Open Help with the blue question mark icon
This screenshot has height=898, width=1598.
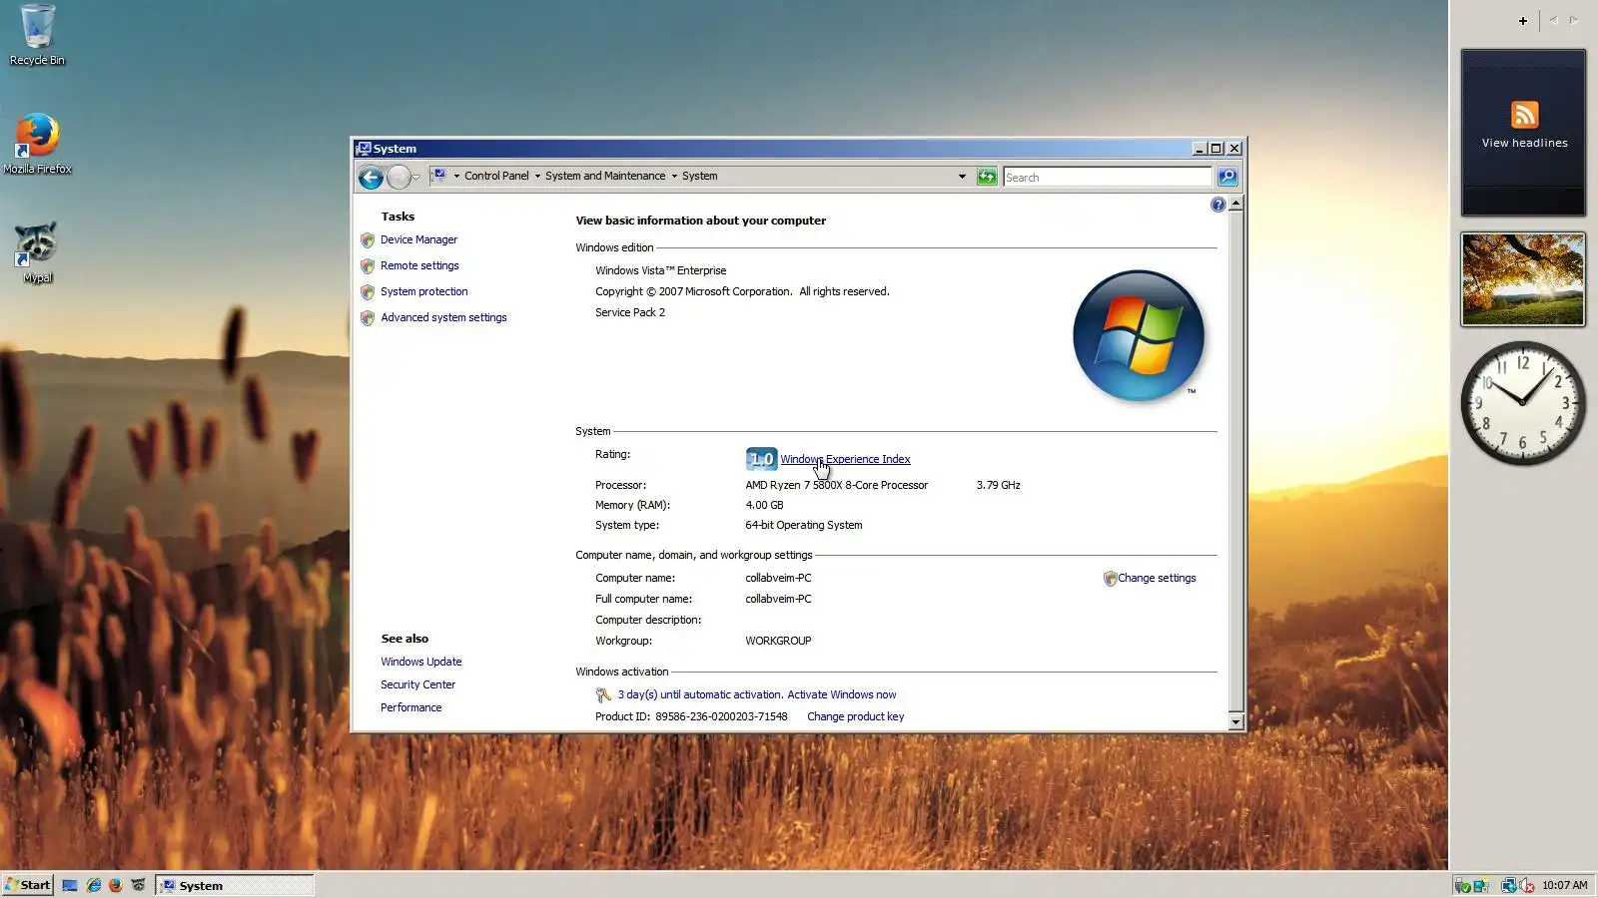(x=1217, y=205)
